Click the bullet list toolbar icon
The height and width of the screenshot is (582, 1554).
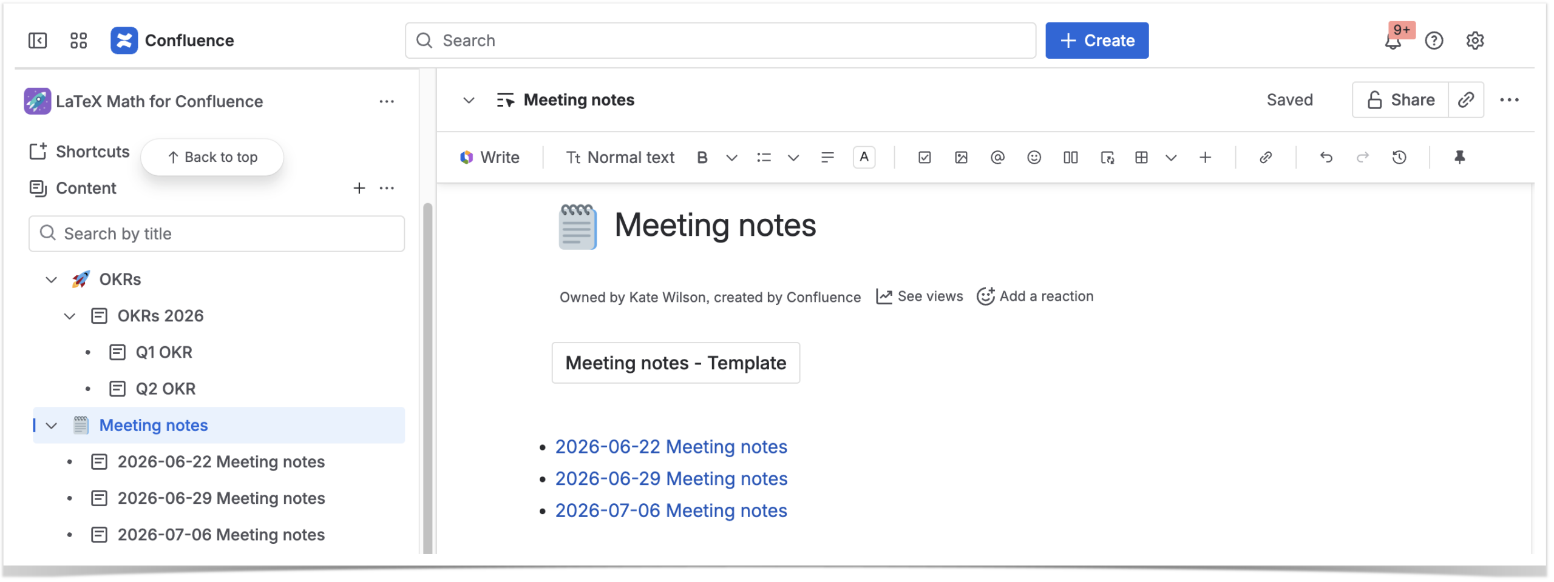764,158
